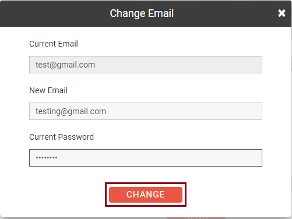Click the test@gmail.com text
Image resolution: width=292 pixels, height=219 pixels.
tap(65, 65)
